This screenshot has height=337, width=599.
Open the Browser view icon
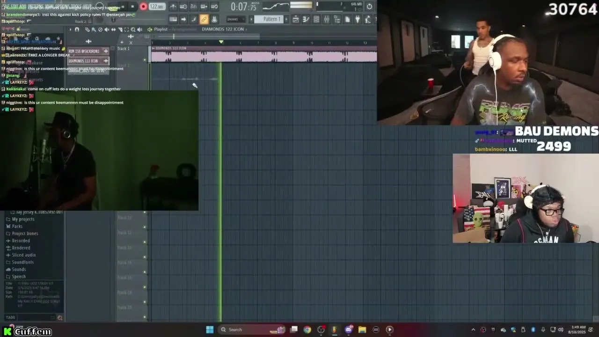(x=337, y=19)
